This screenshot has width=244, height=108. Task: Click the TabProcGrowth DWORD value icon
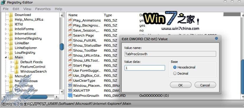click(x=70, y=95)
